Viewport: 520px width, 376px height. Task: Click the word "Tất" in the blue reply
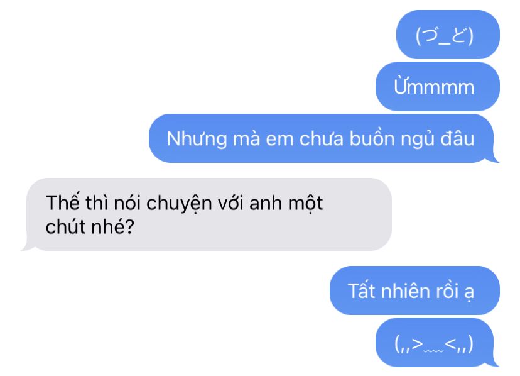click(361, 290)
